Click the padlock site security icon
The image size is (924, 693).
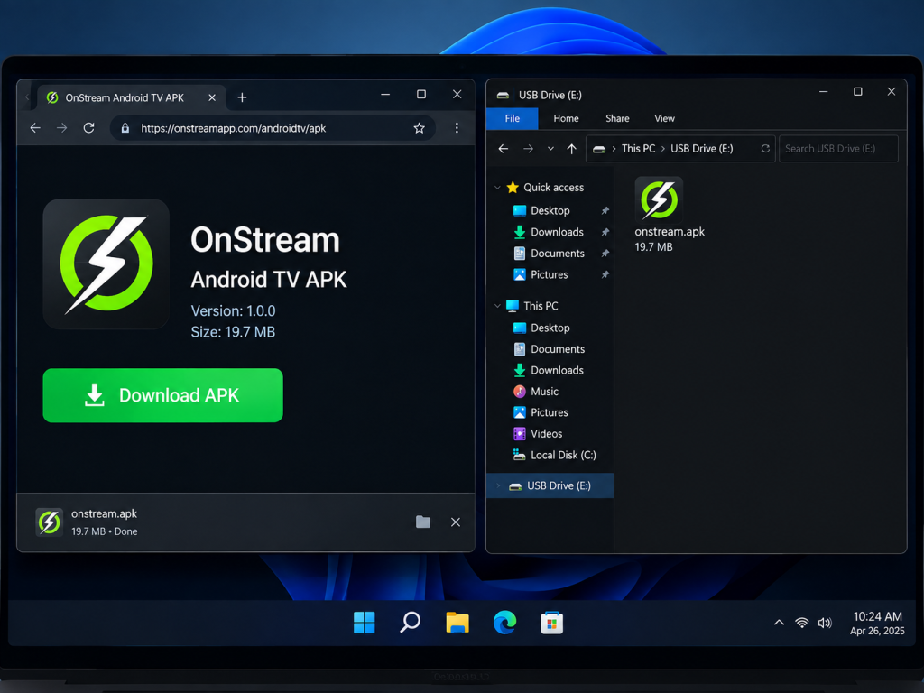125,128
